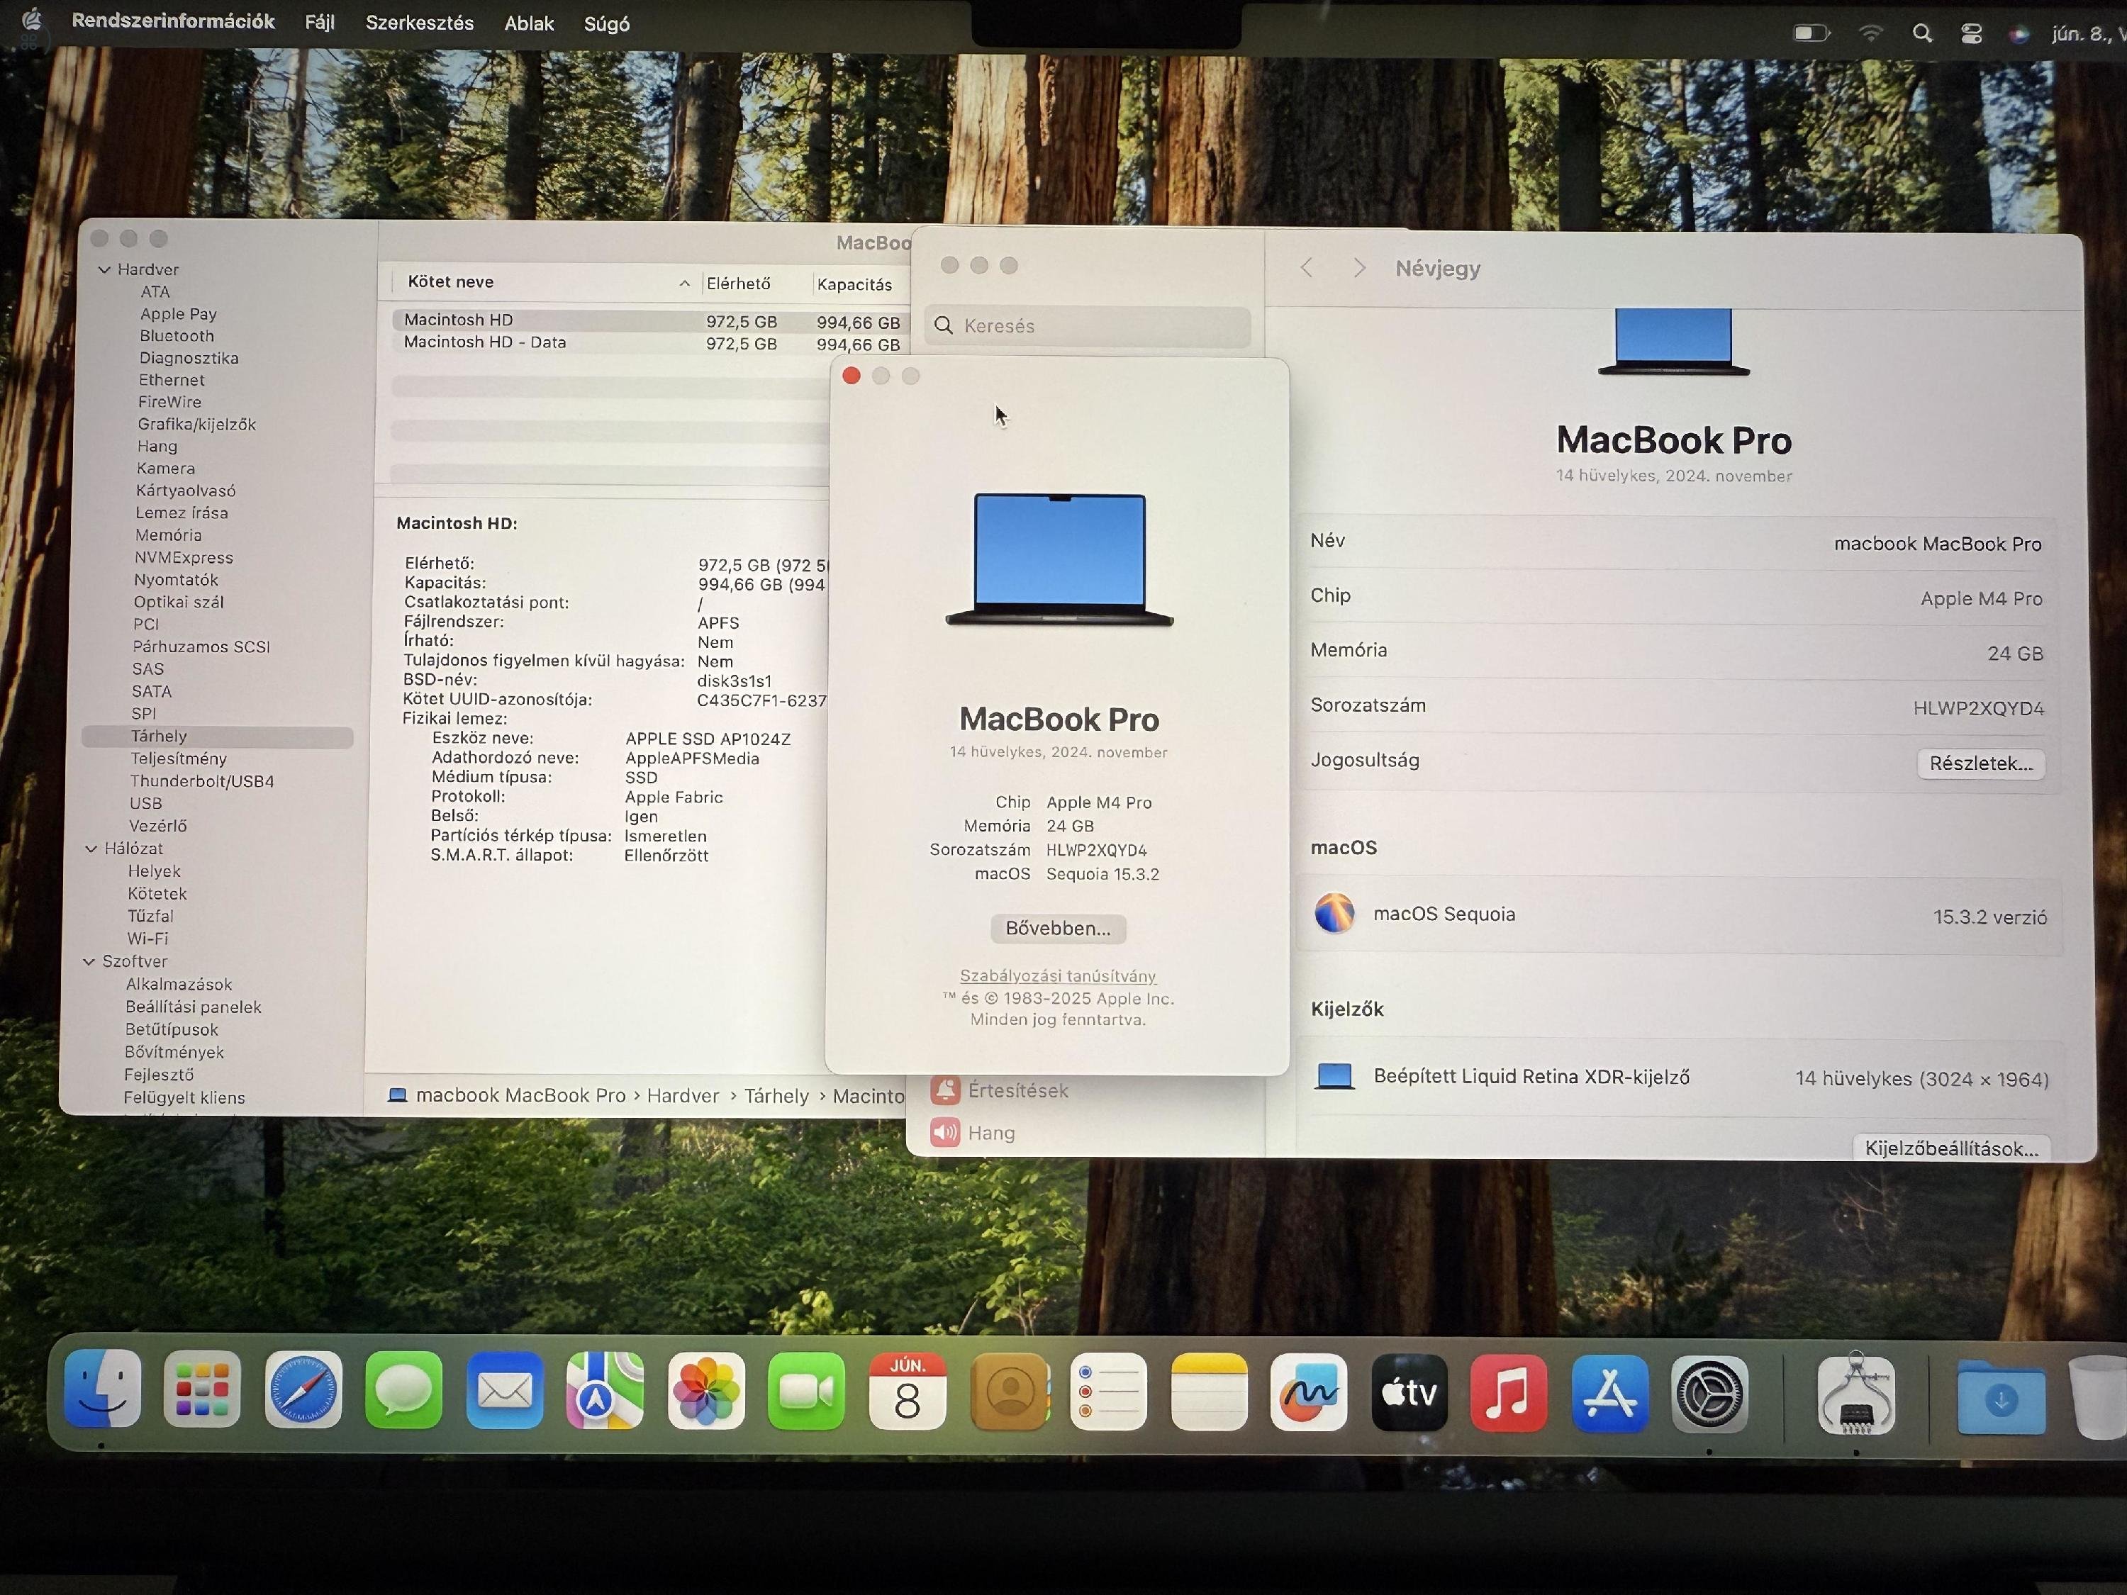Close the MacBook Pro about window

pyautogui.click(x=851, y=376)
